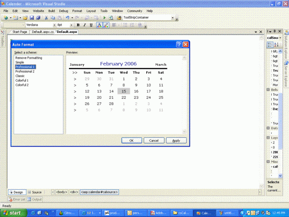The width and height of the screenshot is (289, 217).
Task: Open the Server Explorer side tab
Action: tap(286, 74)
